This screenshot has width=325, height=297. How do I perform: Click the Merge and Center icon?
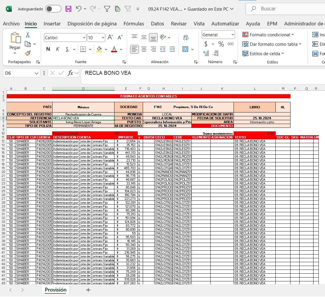tap(186, 49)
